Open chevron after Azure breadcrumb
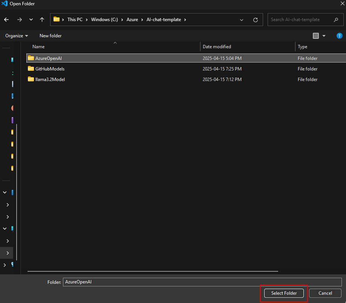This screenshot has height=303, width=346. tap(142, 20)
